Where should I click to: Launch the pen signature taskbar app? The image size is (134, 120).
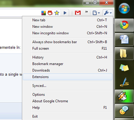point(124,82)
